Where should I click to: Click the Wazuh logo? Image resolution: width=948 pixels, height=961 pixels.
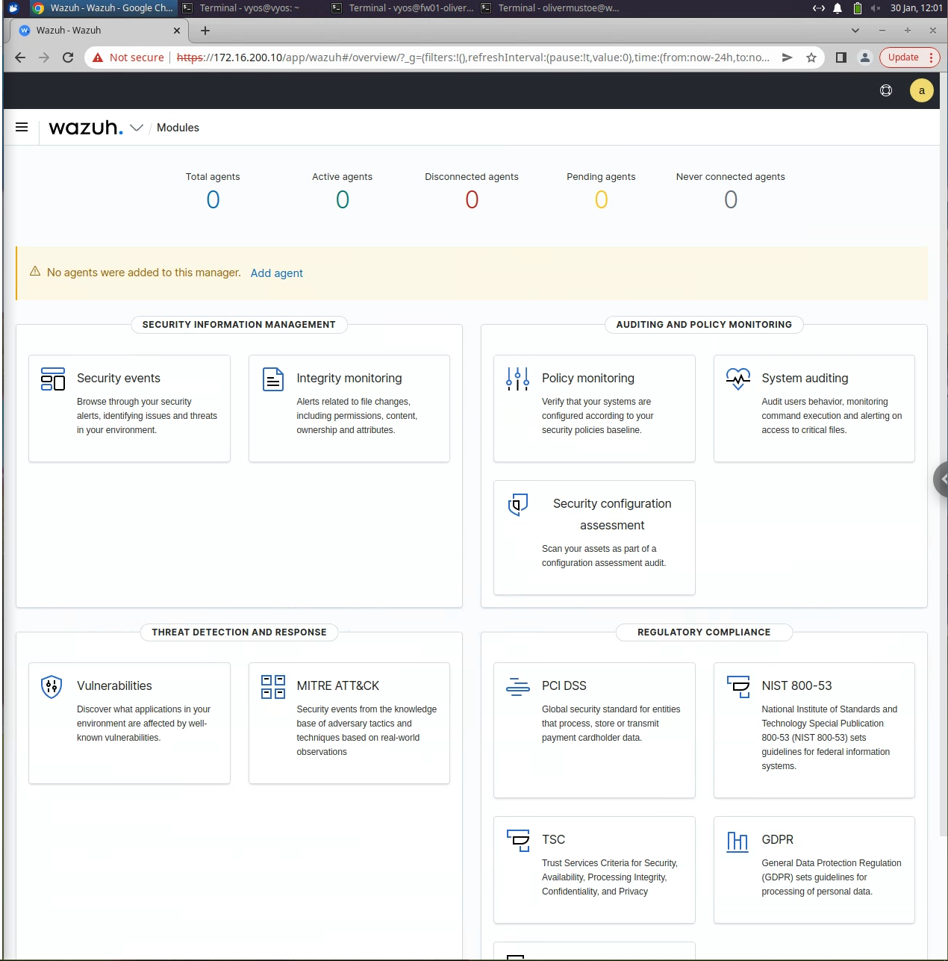click(x=86, y=128)
